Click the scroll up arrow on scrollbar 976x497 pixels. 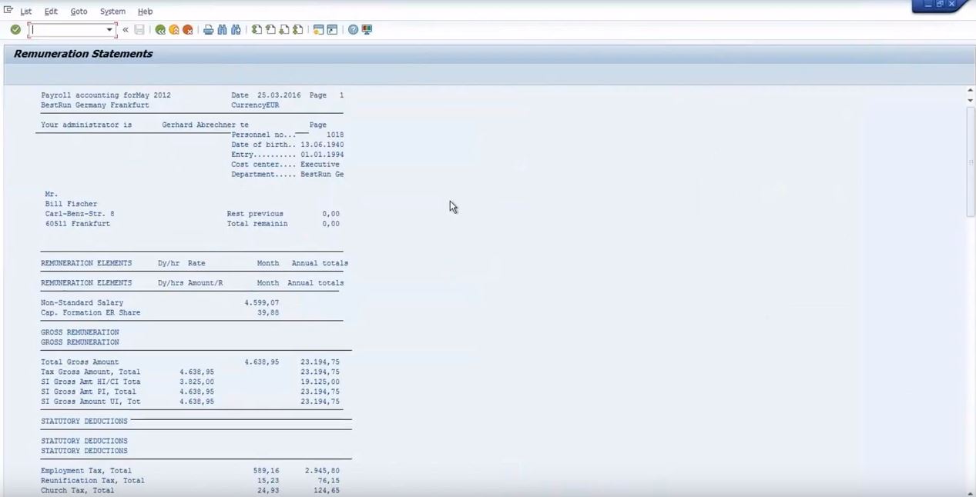[x=970, y=91]
